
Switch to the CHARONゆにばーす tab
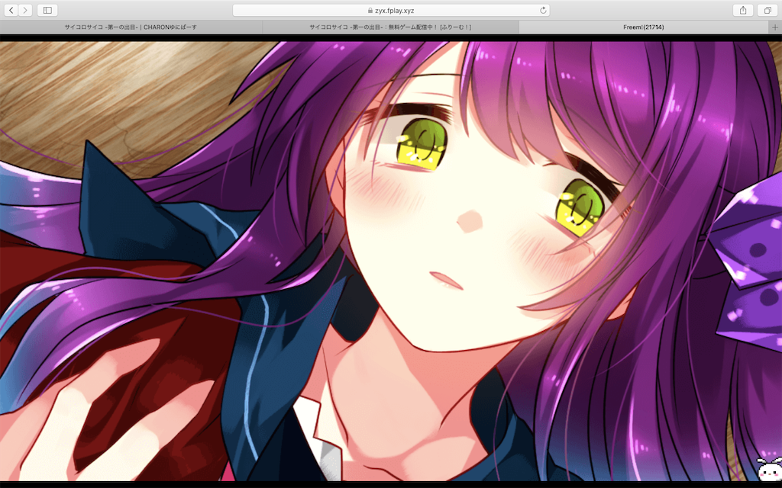[131, 27]
